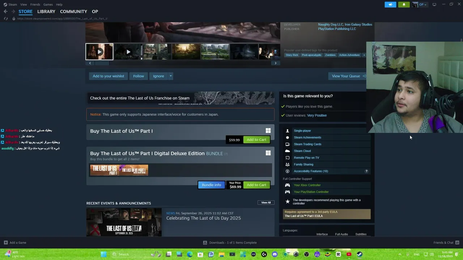463x260 pixels.
Task: Click View All announcements
Action: (x=266, y=203)
